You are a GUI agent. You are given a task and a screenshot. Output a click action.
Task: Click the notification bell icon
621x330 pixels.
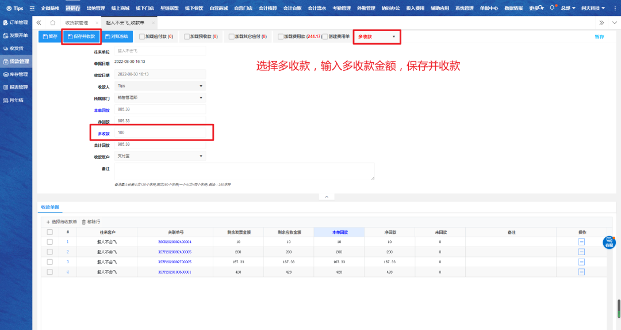pos(553,8)
